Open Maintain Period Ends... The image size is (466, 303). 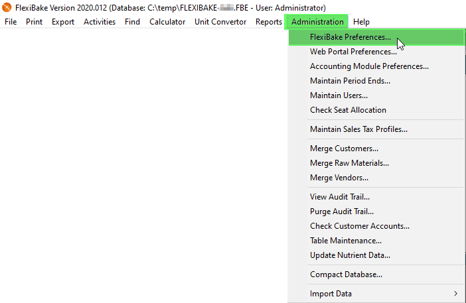(x=376, y=81)
